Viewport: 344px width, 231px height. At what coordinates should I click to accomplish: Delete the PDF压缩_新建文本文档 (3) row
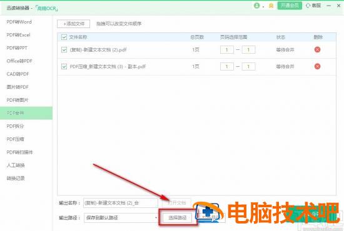[317, 66]
